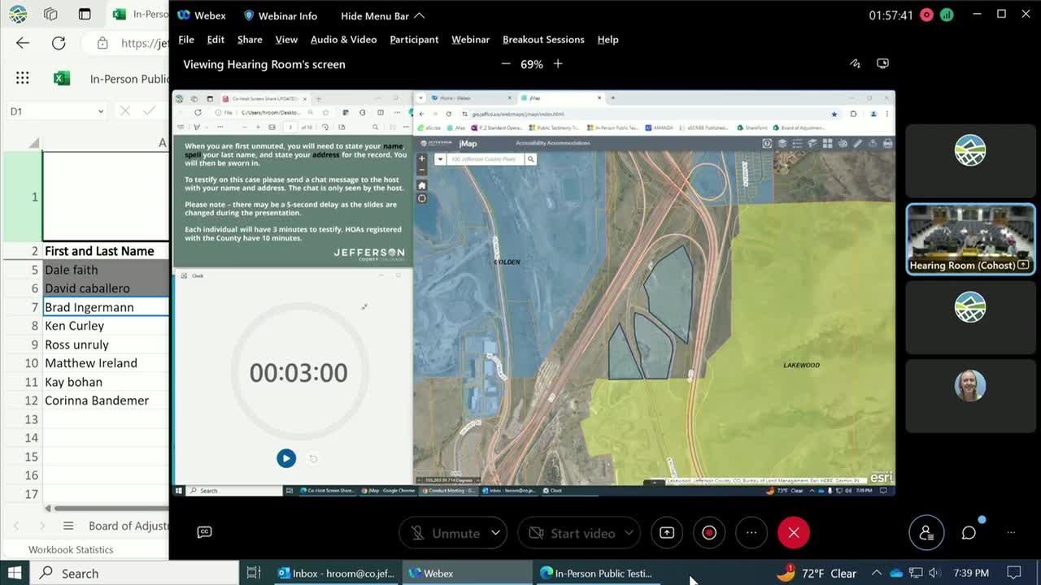This screenshot has height=585, width=1041.
Task: Click the Windows taskbar Search box
Action: click(136, 573)
